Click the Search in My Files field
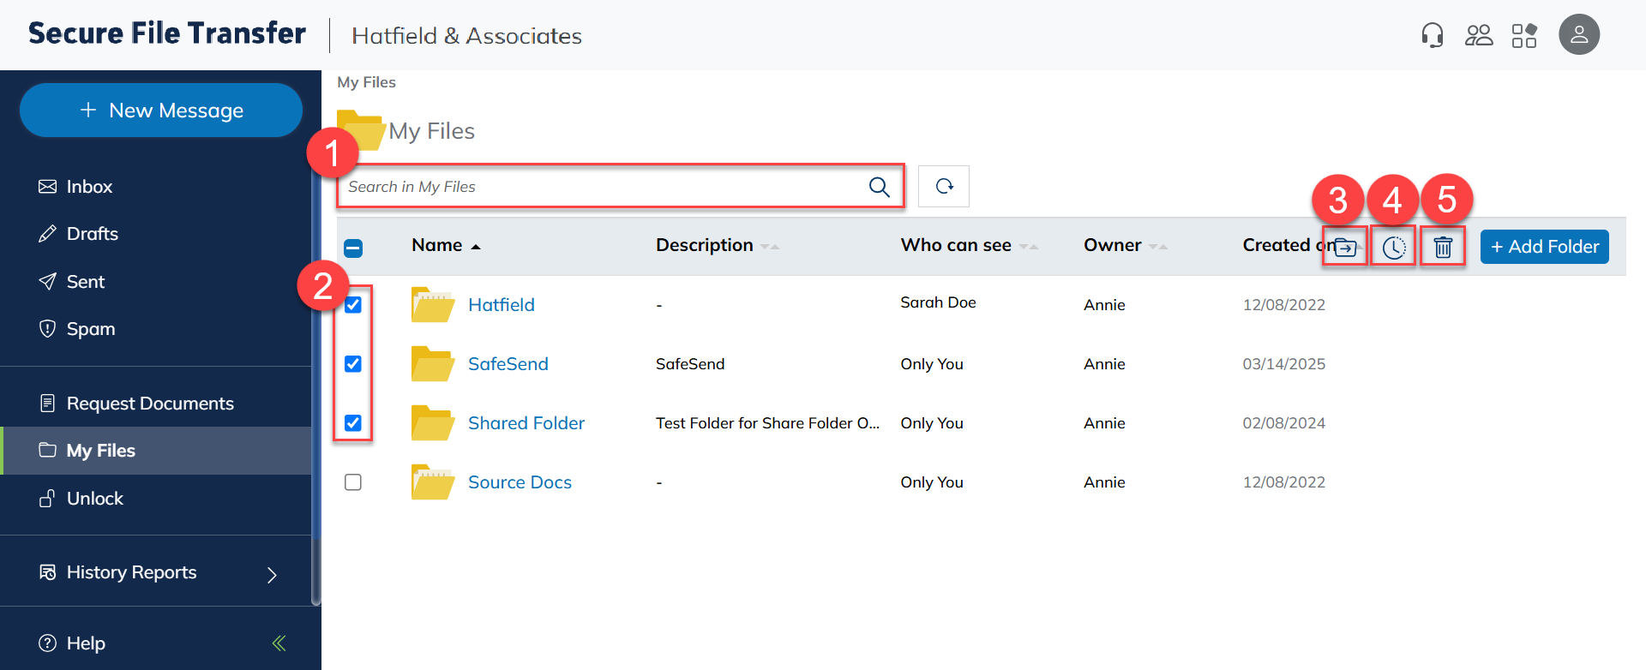Viewport: 1646px width, 670px height. (x=600, y=187)
